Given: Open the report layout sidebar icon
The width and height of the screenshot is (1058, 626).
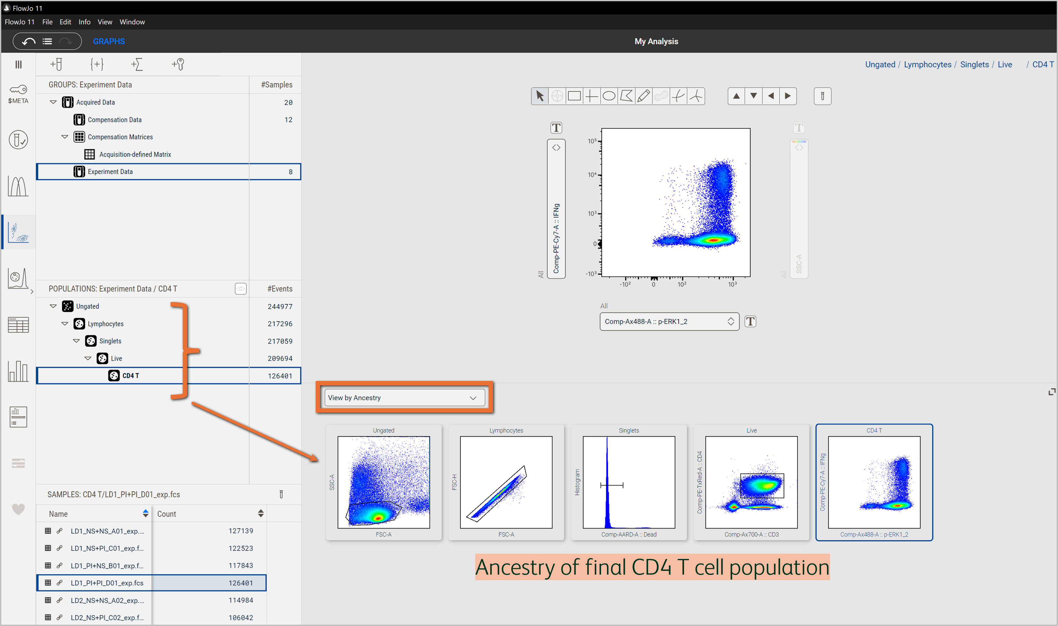Looking at the screenshot, I should [x=18, y=417].
